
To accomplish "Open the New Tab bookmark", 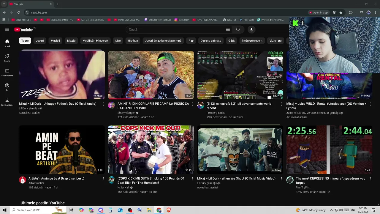I will coord(229,20).
